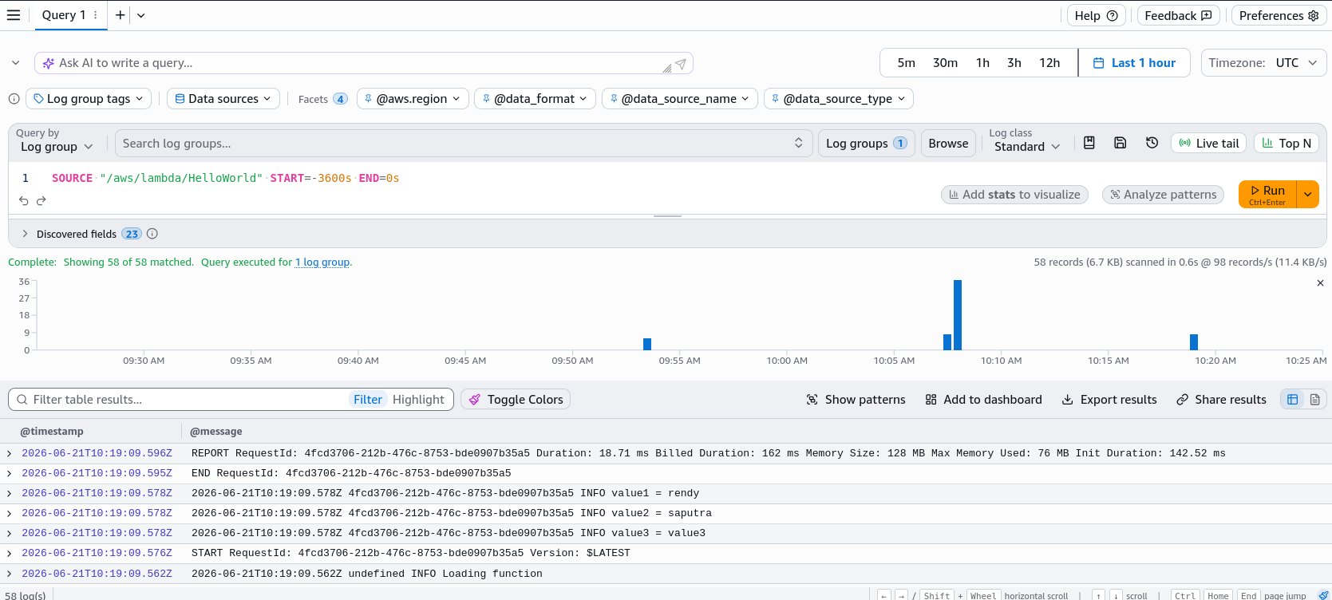Open the @aws.region facet dropdown
This screenshot has width=1332, height=600.
pos(413,99)
